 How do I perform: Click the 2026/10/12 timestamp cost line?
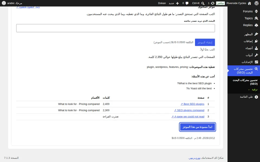193,138
